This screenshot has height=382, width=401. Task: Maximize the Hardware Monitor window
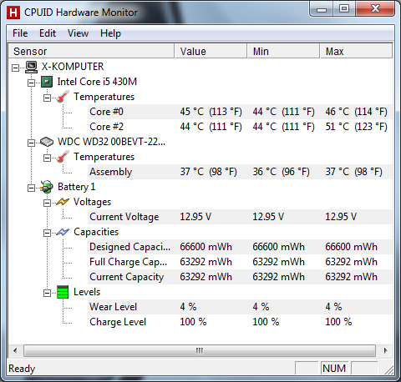pos(344,9)
